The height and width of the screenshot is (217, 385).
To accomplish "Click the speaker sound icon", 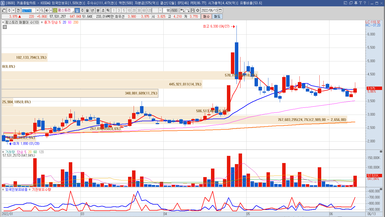I will pos(47,10).
